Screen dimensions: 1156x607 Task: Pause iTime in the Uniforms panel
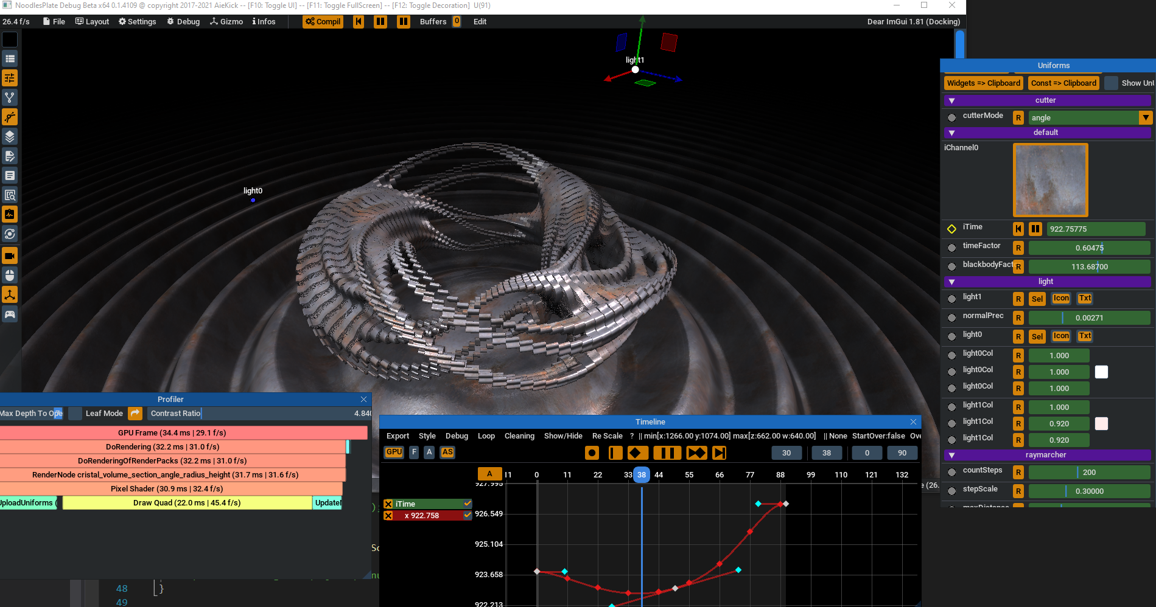tap(1035, 229)
